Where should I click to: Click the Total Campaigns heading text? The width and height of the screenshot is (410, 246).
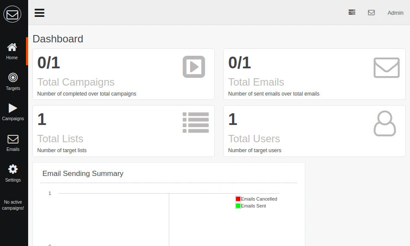coord(76,82)
